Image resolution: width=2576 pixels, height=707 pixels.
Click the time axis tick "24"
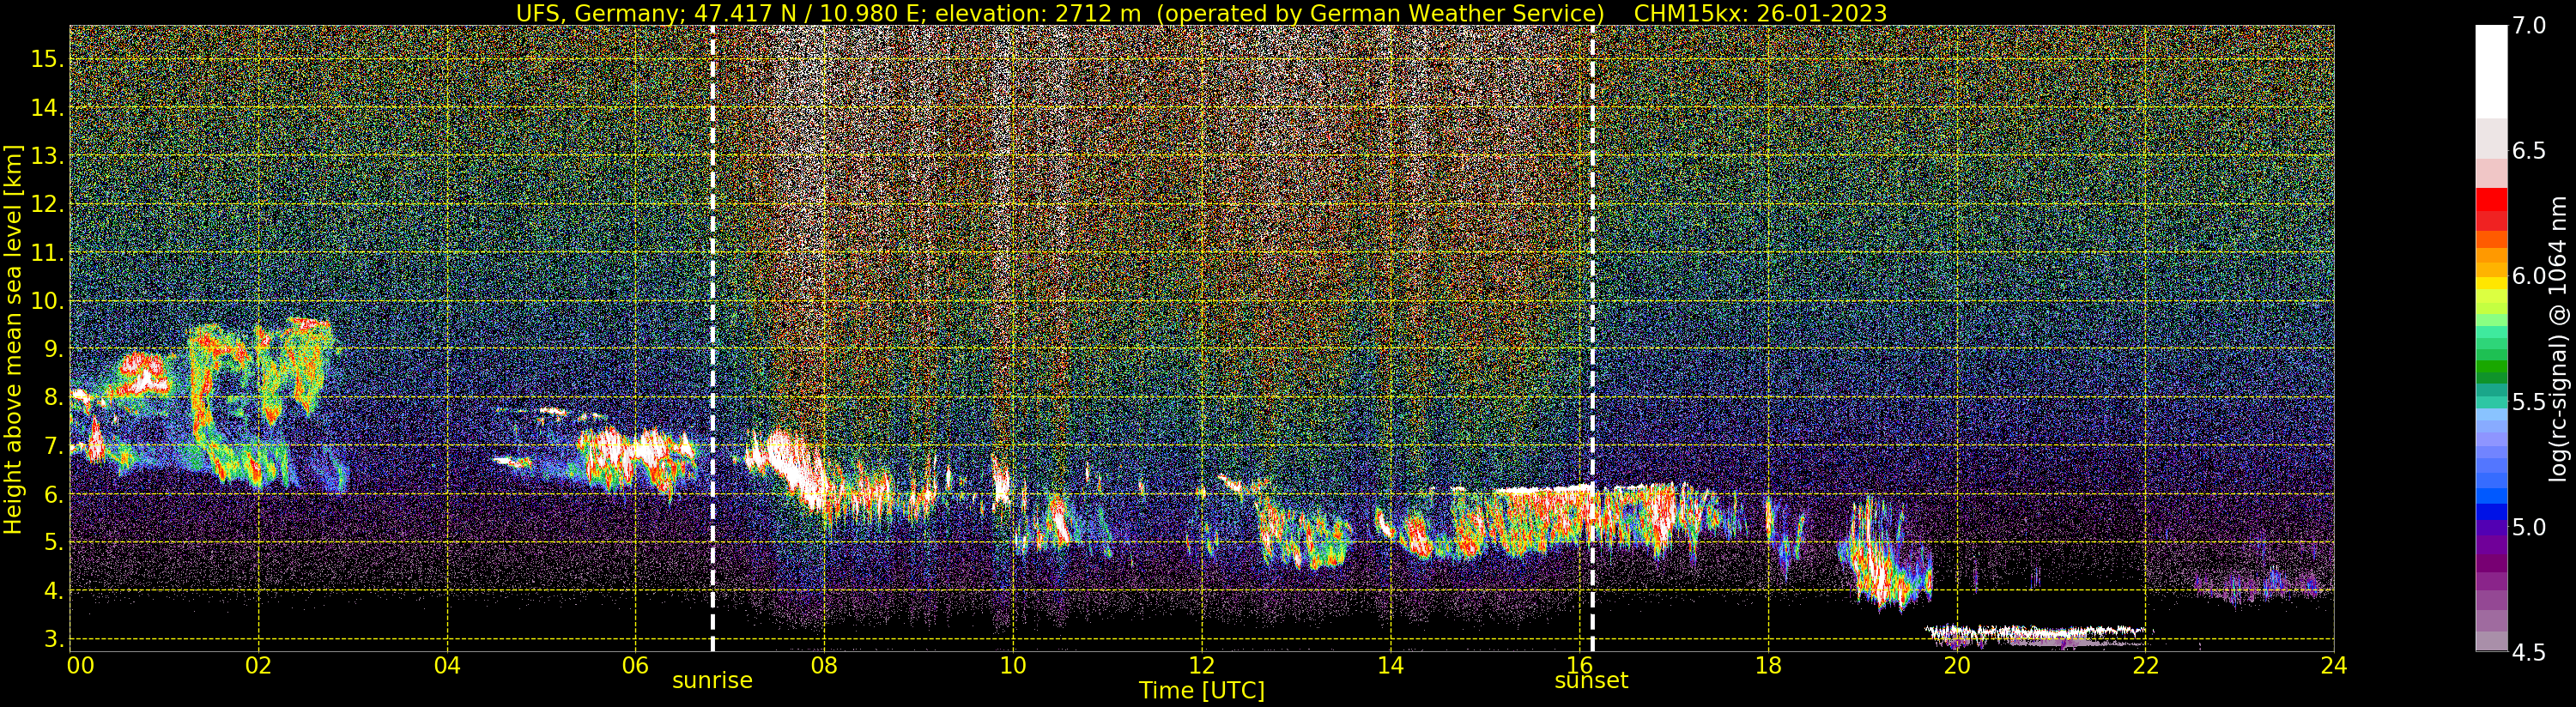(2334, 666)
